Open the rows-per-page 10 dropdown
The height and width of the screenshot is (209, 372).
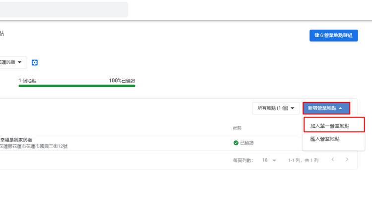point(269,160)
